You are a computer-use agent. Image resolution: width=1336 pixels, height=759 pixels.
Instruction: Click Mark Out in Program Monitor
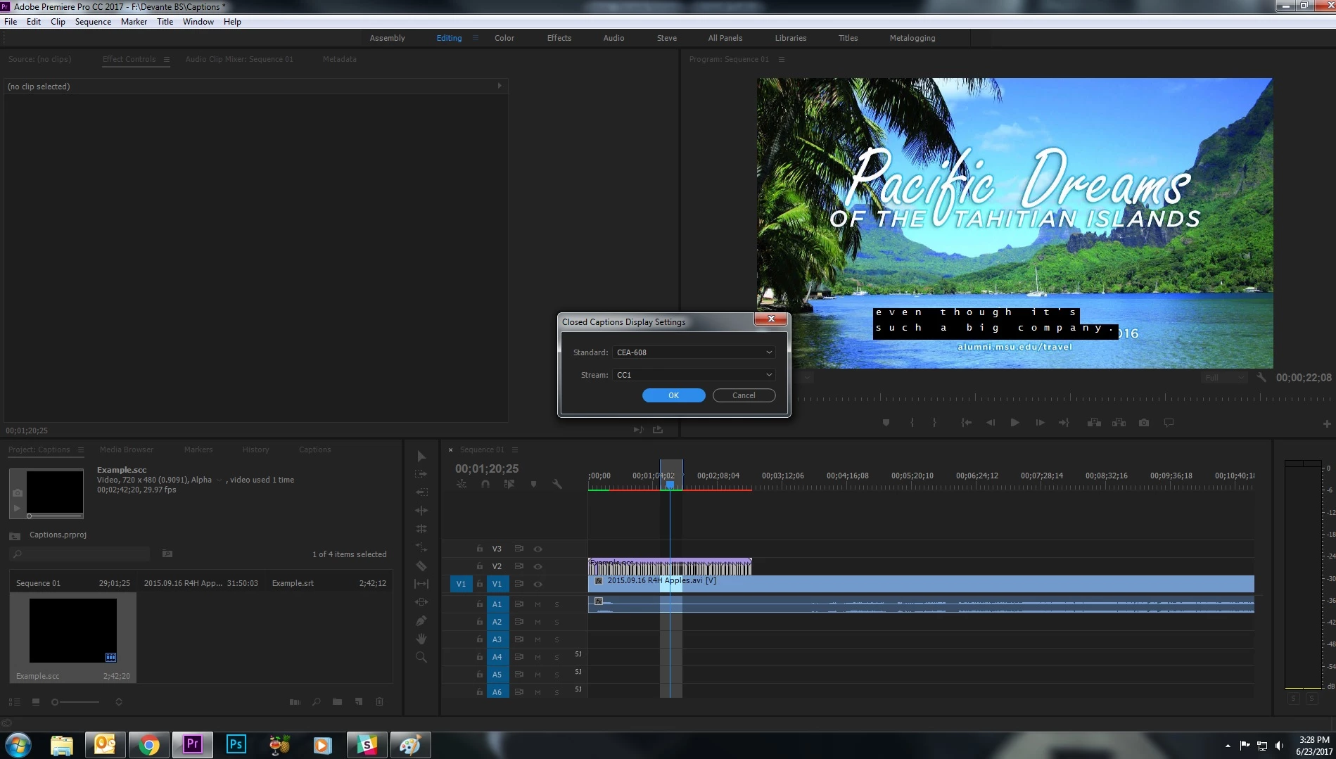[934, 423]
